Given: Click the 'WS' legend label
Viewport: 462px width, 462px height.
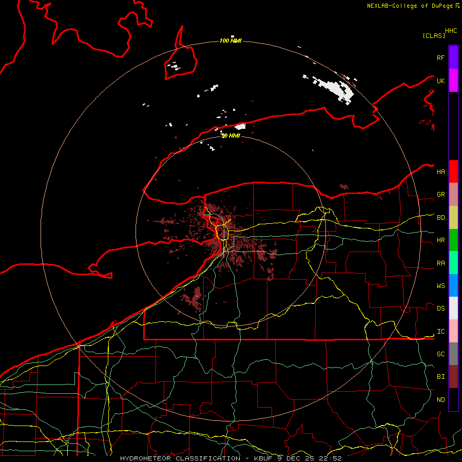Looking at the screenshot, I should [x=441, y=286].
